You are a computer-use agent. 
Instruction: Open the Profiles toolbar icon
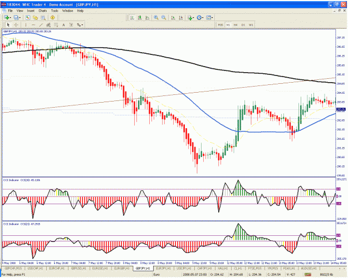pos(16,17)
